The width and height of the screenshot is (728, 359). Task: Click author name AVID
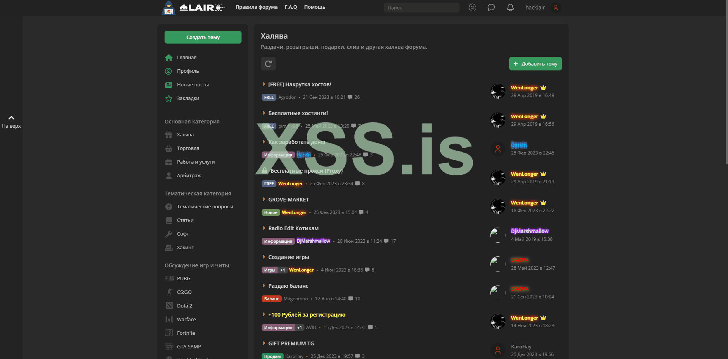point(311,328)
